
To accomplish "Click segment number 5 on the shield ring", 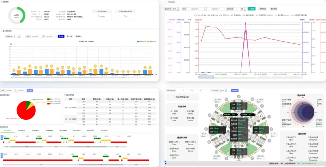I will (269, 141).
